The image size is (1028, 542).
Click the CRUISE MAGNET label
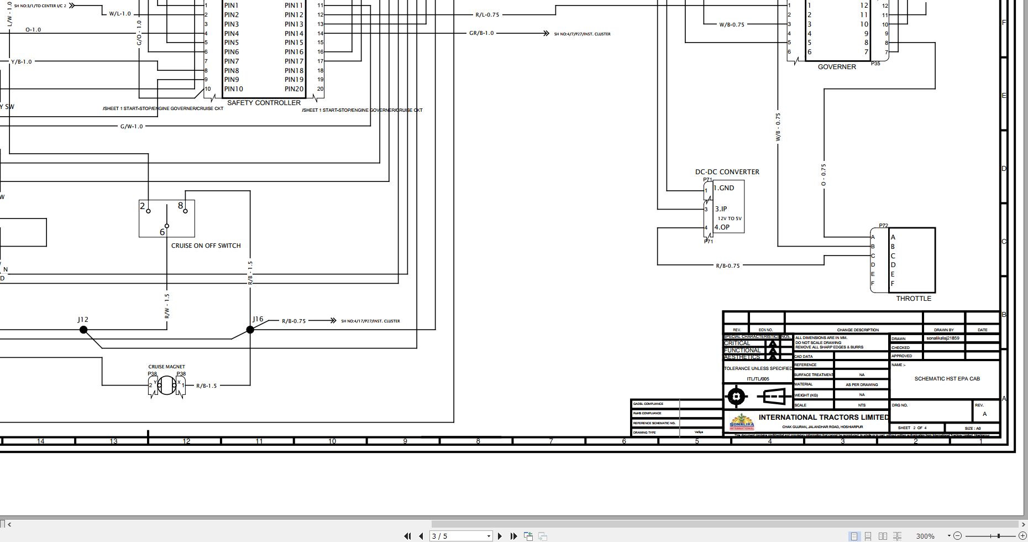click(x=166, y=367)
